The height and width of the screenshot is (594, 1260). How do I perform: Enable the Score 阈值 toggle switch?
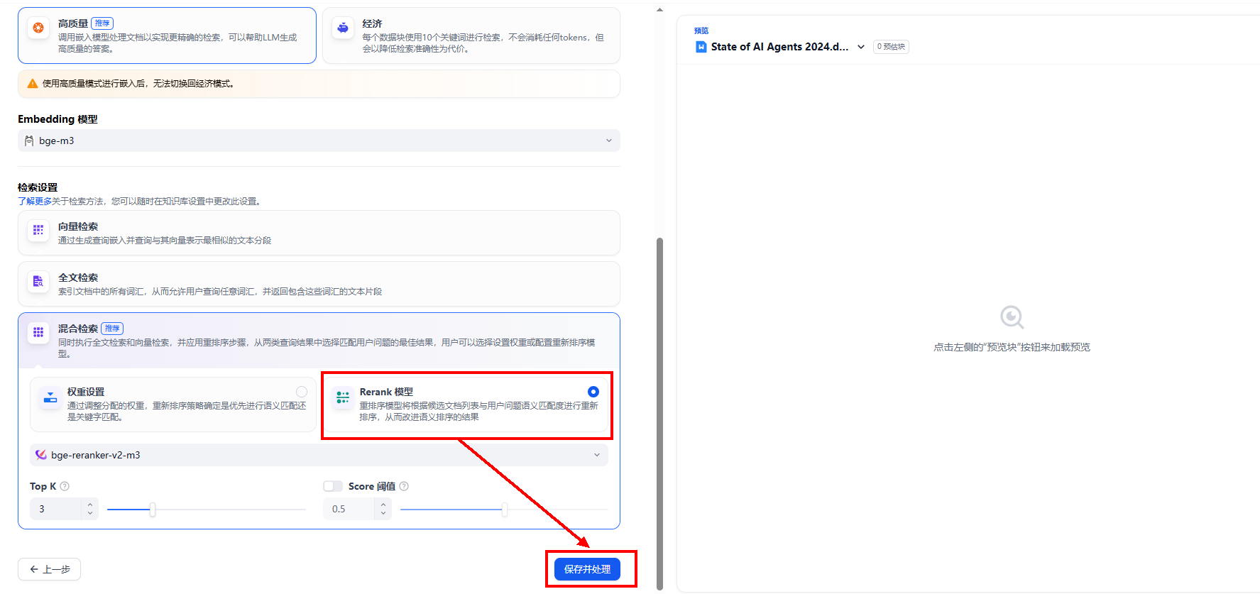333,486
